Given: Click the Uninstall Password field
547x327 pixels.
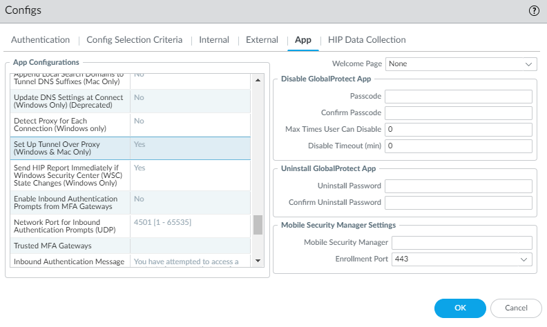Looking at the screenshot, I should coord(458,186).
